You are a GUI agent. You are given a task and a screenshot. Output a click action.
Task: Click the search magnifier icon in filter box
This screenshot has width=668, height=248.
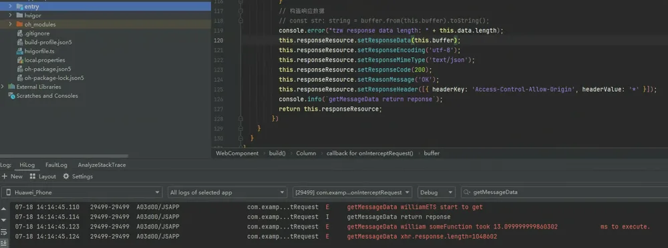tap(468, 192)
